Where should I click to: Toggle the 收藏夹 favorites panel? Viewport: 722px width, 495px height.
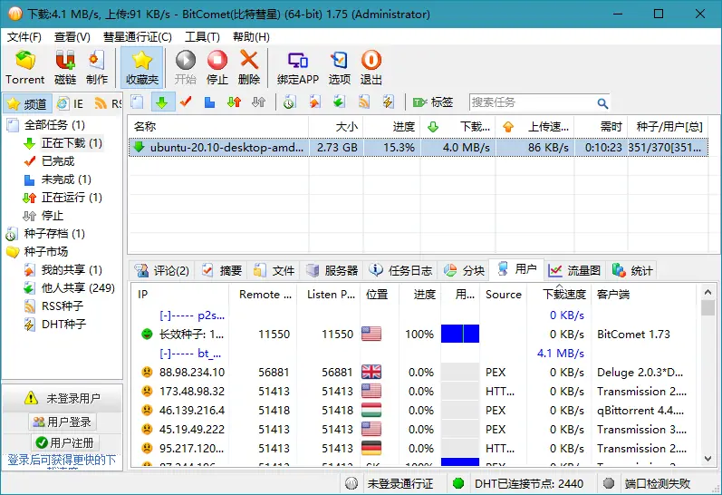pyautogui.click(x=142, y=67)
